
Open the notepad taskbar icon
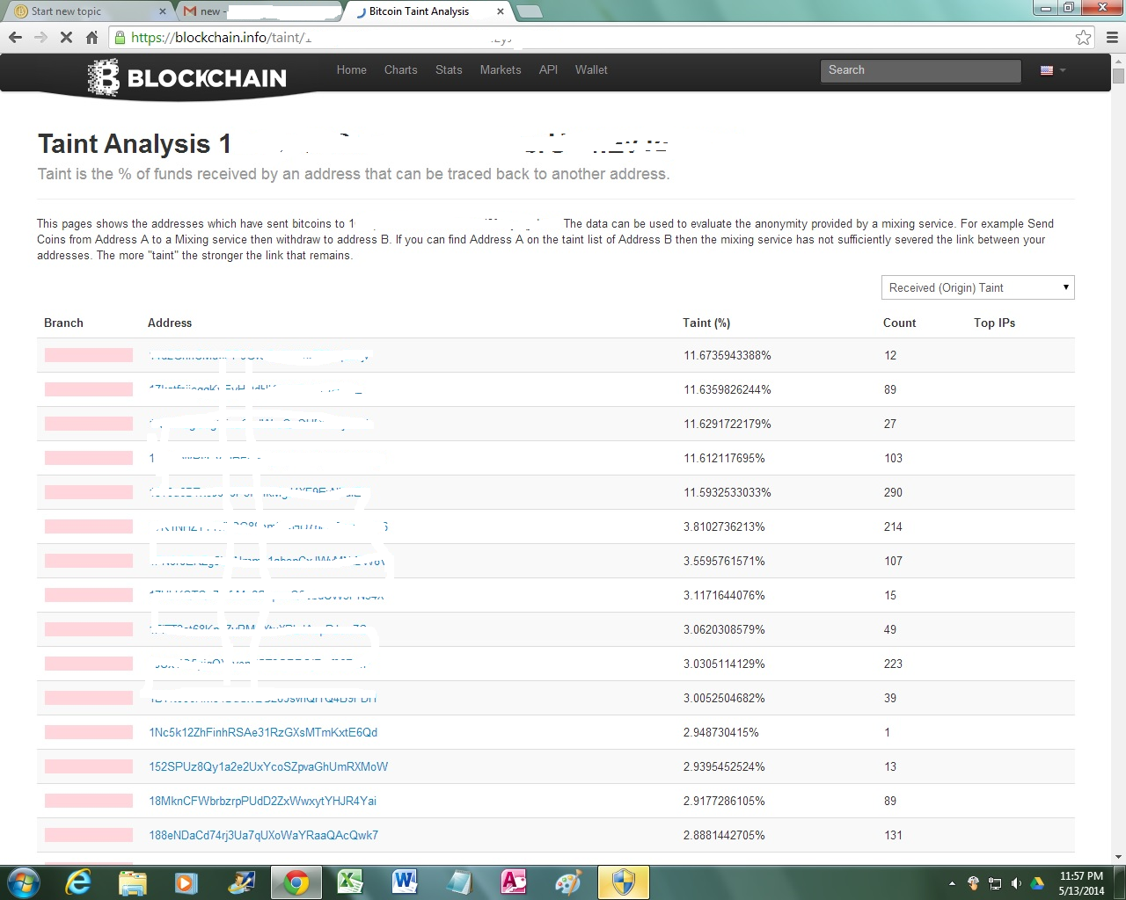459,882
